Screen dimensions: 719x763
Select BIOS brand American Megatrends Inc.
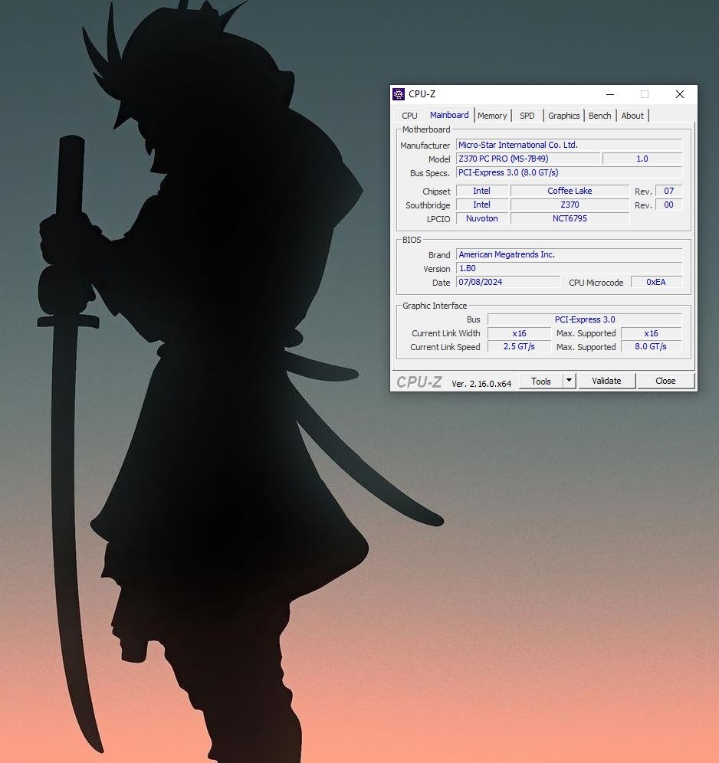569,254
